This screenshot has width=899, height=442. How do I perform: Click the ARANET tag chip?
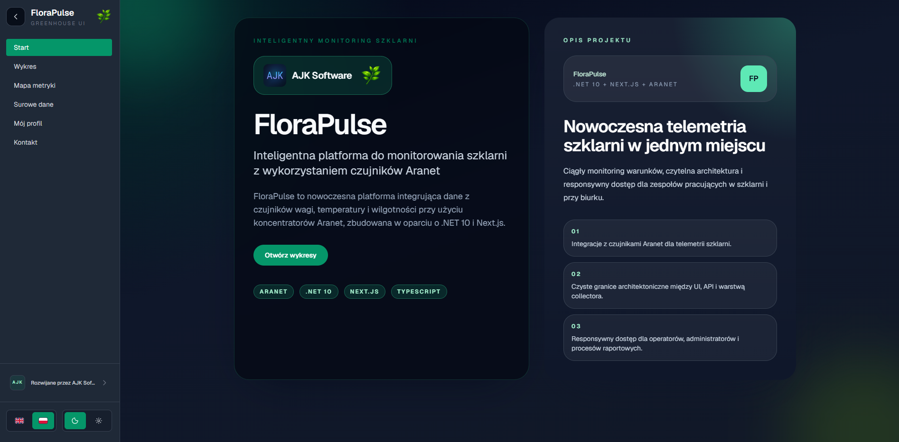273,292
